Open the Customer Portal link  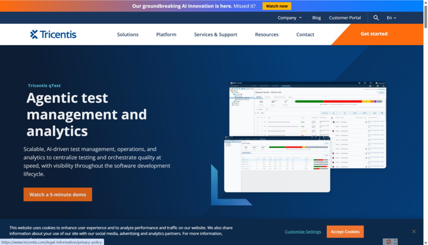[345, 18]
